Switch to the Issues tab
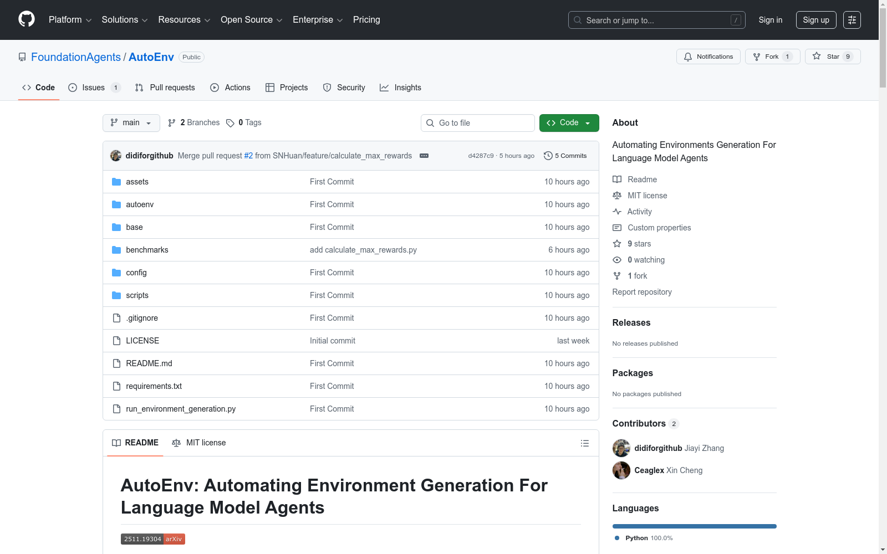 tap(94, 88)
